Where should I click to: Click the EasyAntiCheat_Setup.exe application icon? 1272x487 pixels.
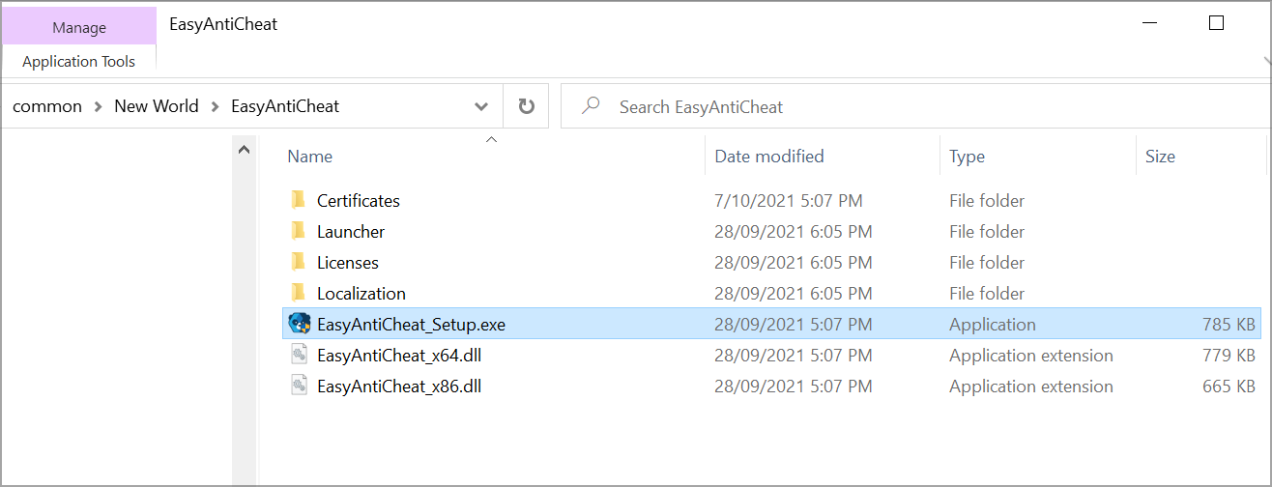click(x=300, y=324)
